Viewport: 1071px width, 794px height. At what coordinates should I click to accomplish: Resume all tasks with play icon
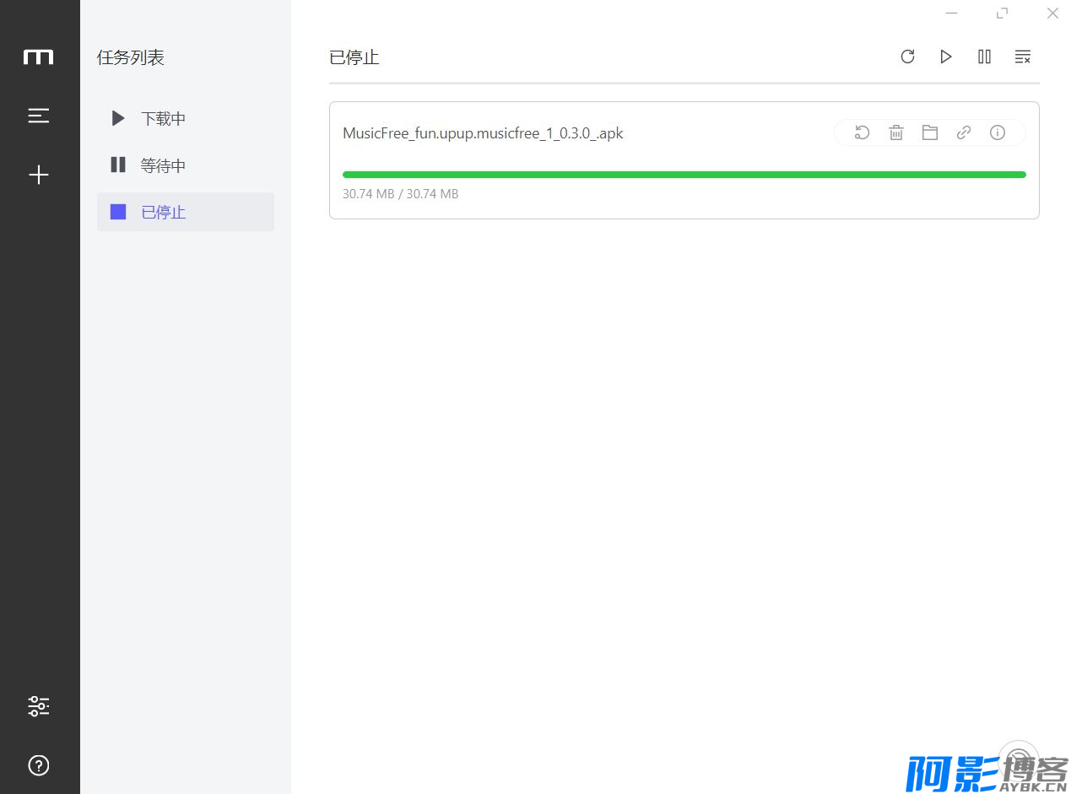click(946, 57)
